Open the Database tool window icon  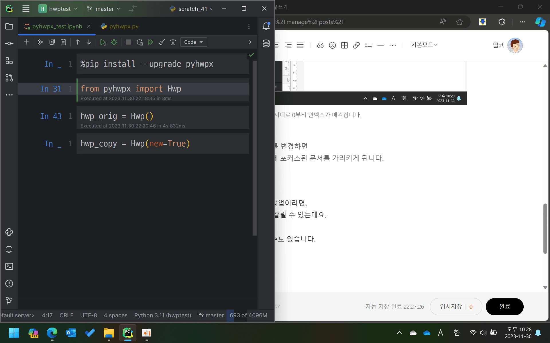click(266, 43)
